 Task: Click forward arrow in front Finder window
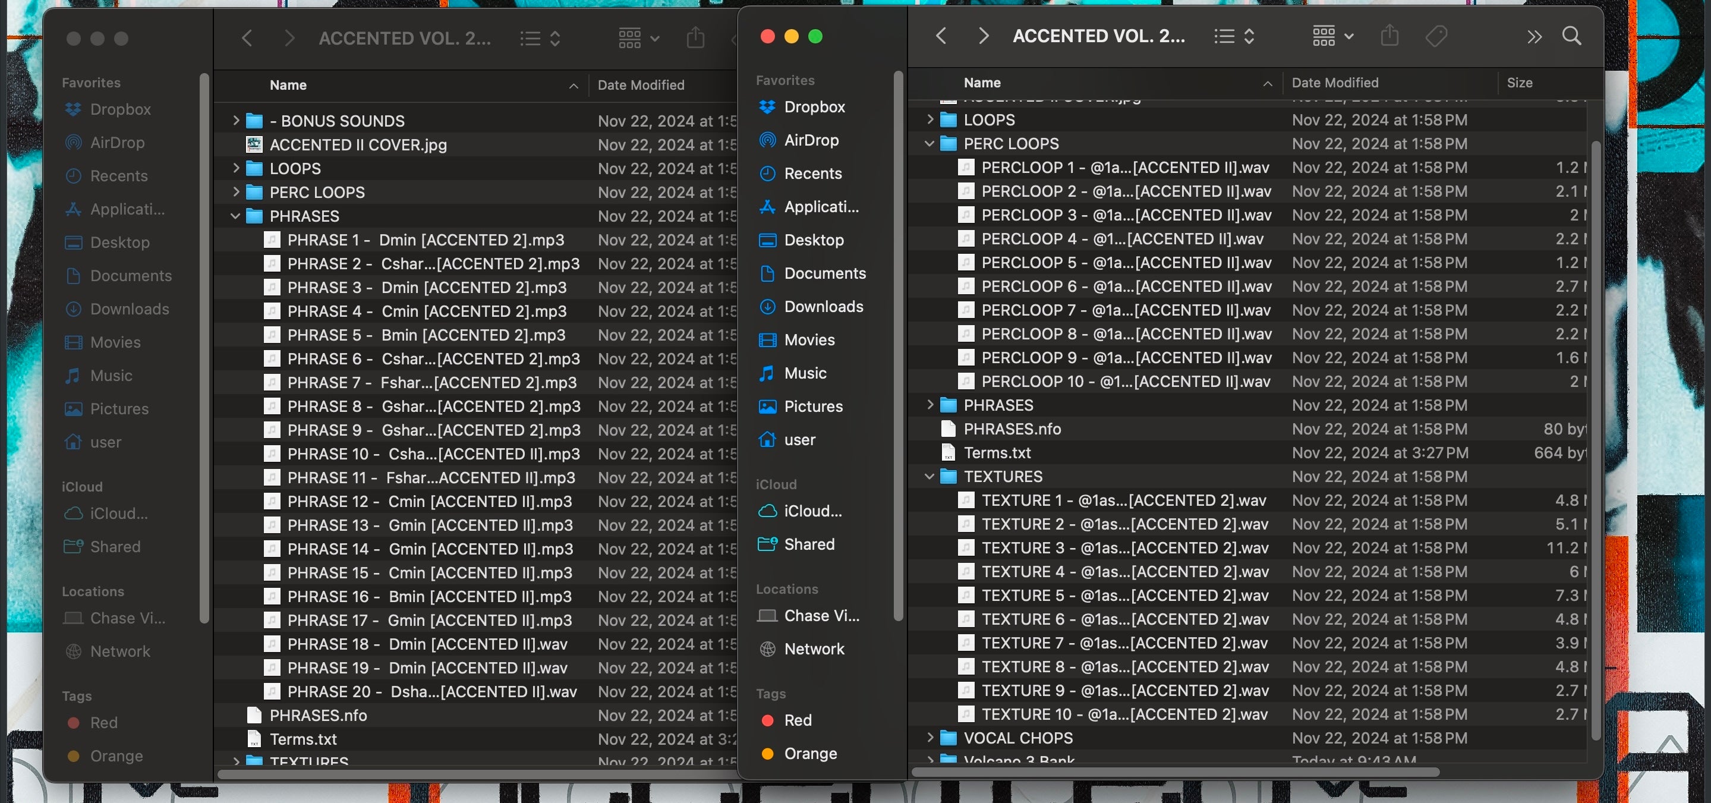coord(983,36)
